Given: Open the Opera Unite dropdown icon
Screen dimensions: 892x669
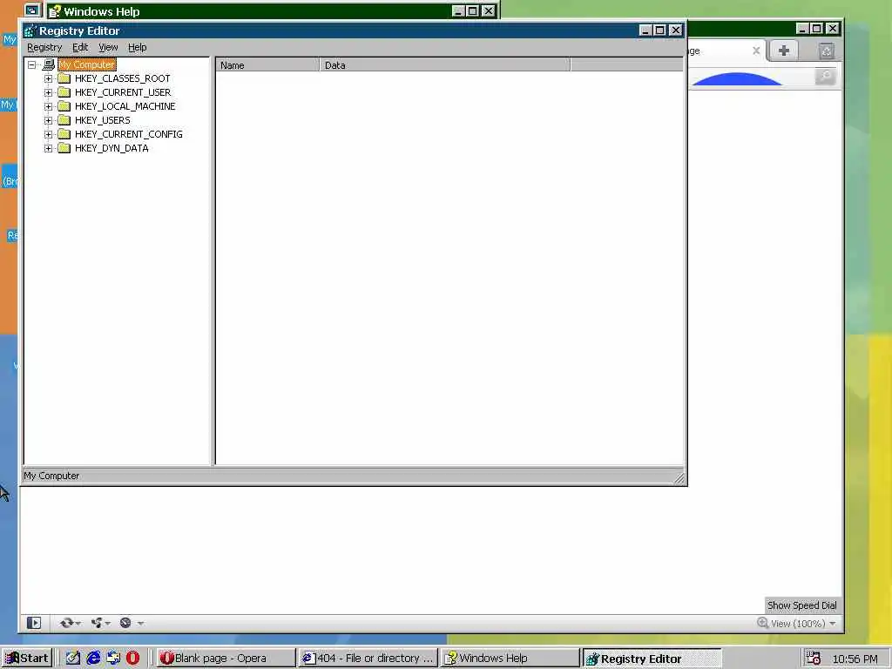Looking at the screenshot, I should 100,623.
